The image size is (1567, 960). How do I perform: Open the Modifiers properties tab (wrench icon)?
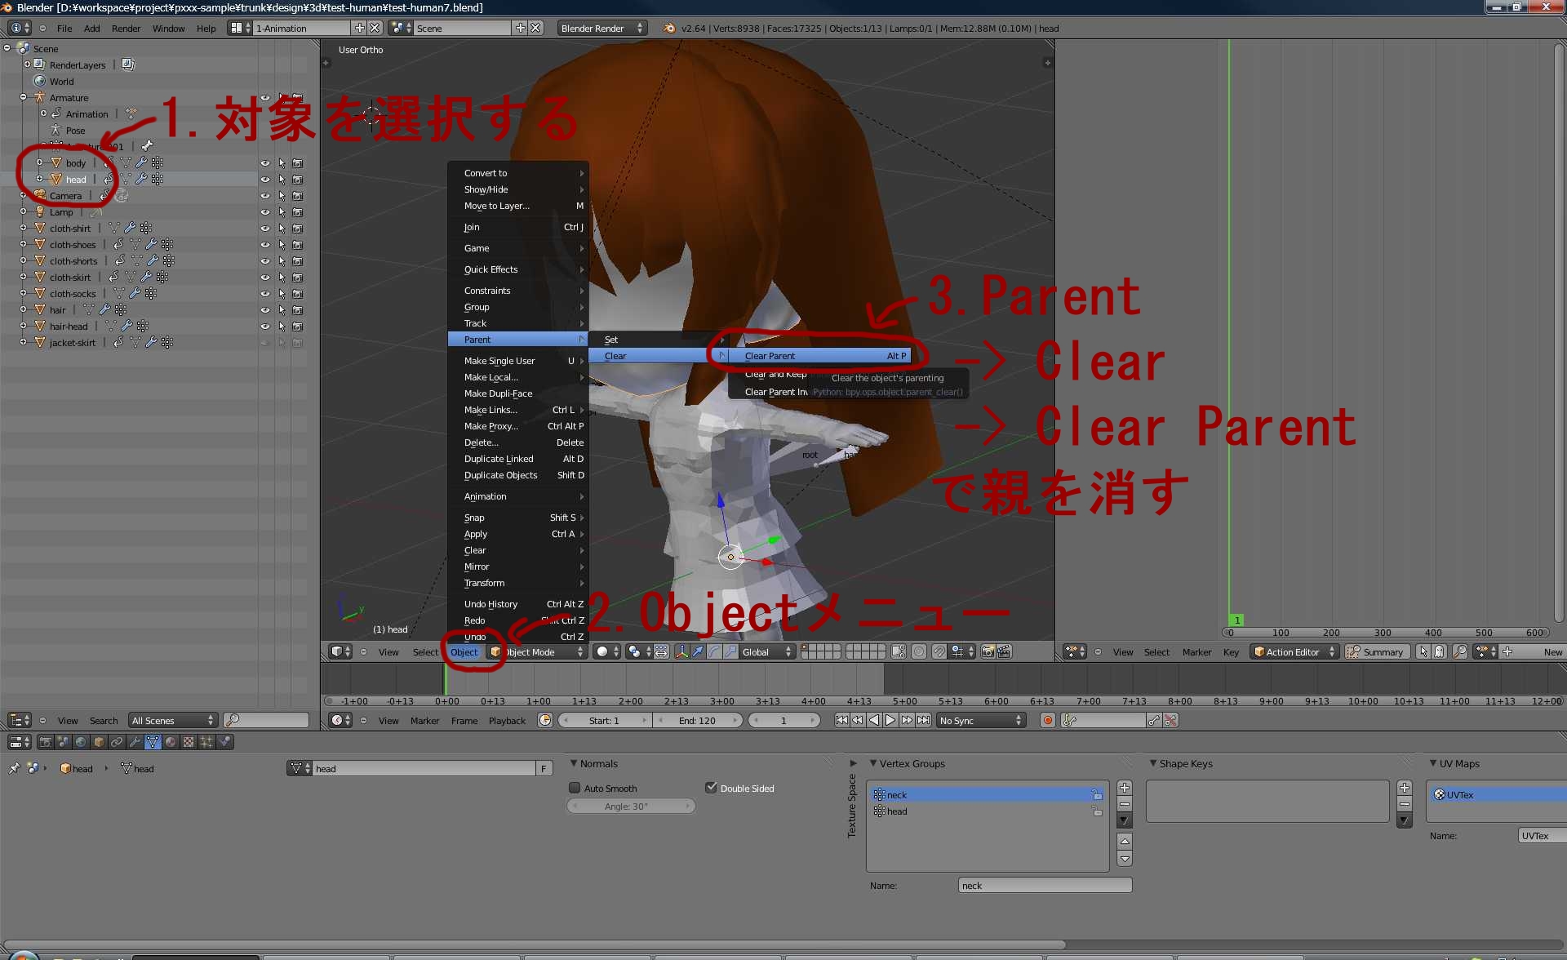tap(135, 742)
